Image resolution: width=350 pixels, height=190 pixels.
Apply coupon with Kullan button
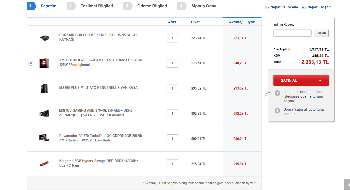pos(321,33)
